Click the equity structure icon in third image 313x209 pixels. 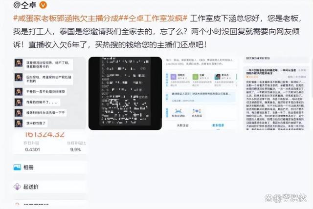coord(178,111)
